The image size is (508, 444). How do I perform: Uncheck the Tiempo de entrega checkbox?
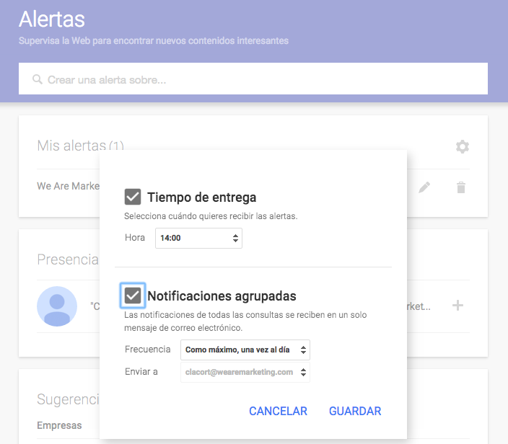pos(133,197)
